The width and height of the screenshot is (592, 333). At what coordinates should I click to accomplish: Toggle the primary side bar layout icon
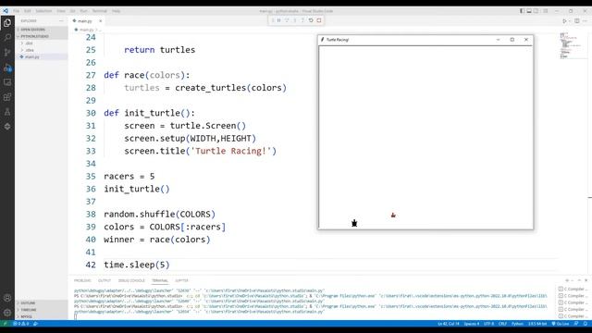point(522,11)
